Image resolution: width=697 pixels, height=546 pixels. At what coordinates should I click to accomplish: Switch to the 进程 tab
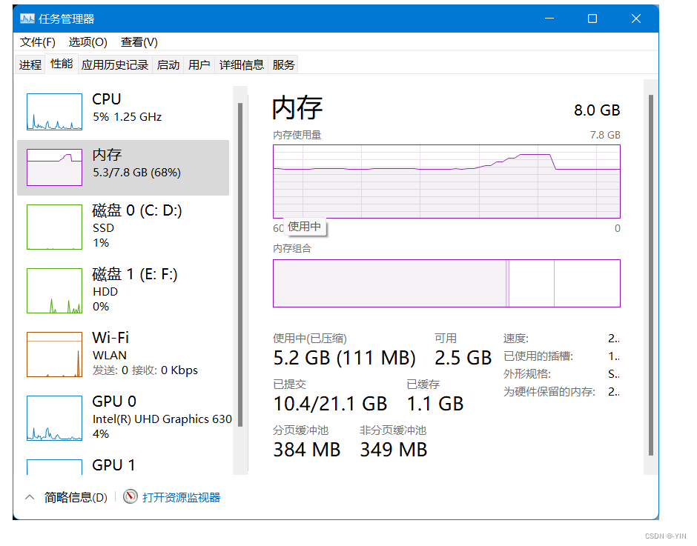(x=30, y=65)
